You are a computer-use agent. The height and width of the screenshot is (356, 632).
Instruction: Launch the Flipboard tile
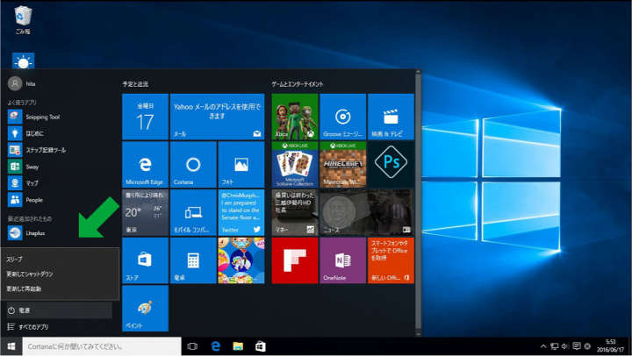(295, 260)
